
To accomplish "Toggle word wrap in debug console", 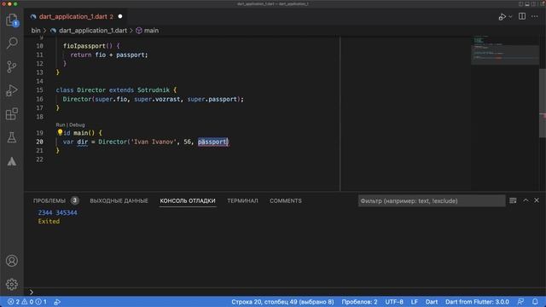I will pyautogui.click(x=513, y=200).
